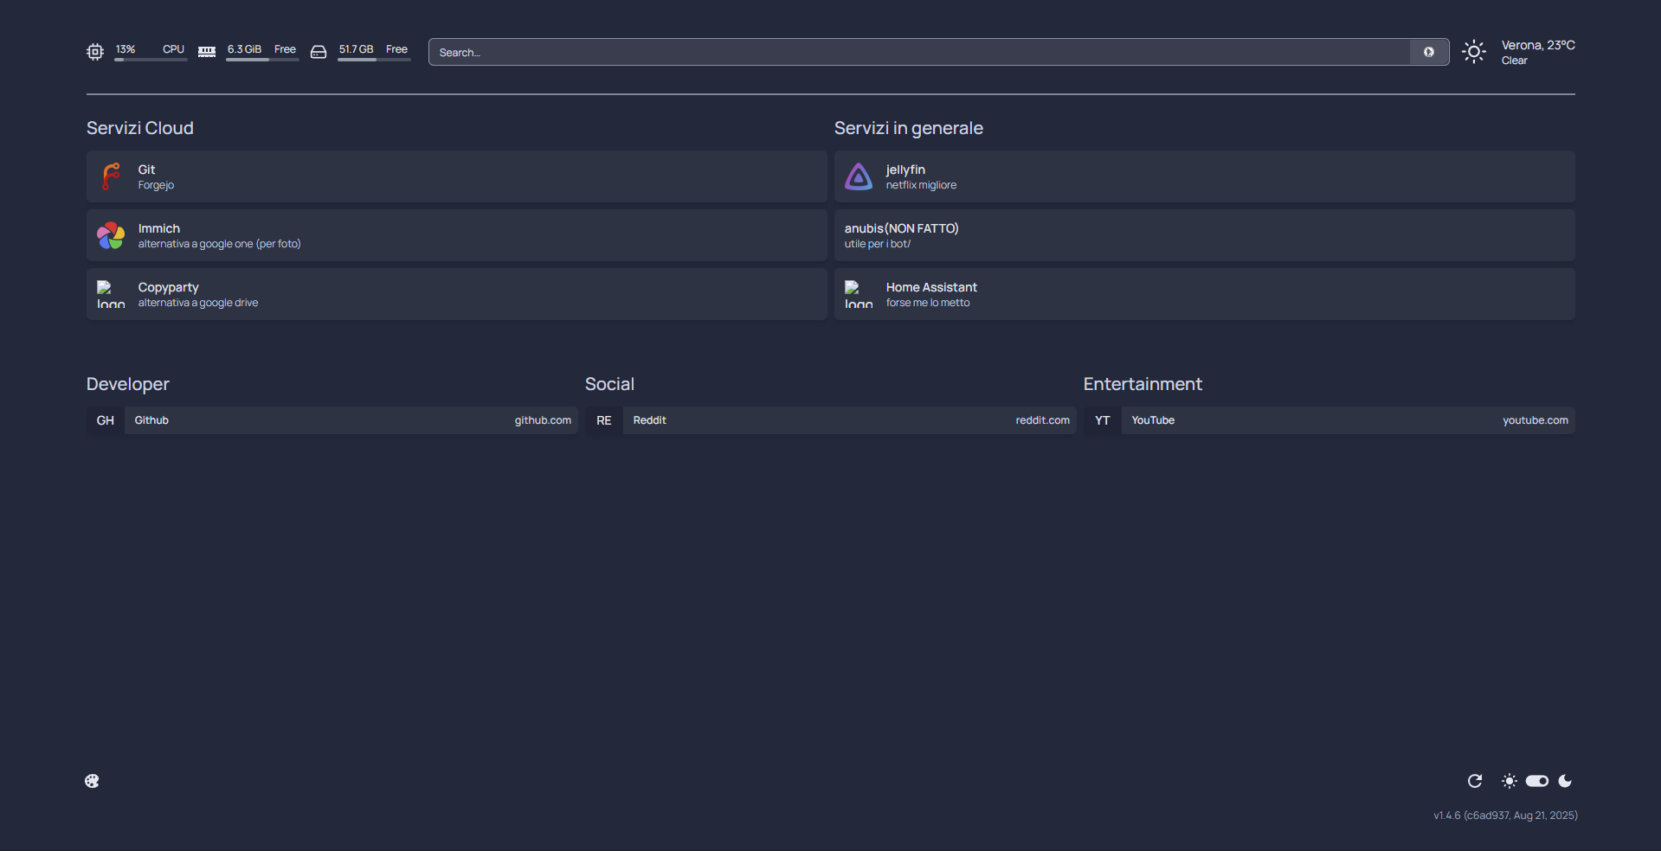The width and height of the screenshot is (1661, 851).
Task: Open the color palette theme picker
Action: tap(92, 781)
